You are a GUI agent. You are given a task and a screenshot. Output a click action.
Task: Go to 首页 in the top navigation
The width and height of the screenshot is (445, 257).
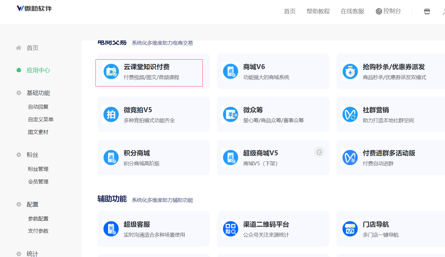pos(290,11)
